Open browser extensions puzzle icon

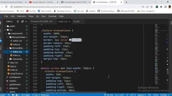coord(161,7)
